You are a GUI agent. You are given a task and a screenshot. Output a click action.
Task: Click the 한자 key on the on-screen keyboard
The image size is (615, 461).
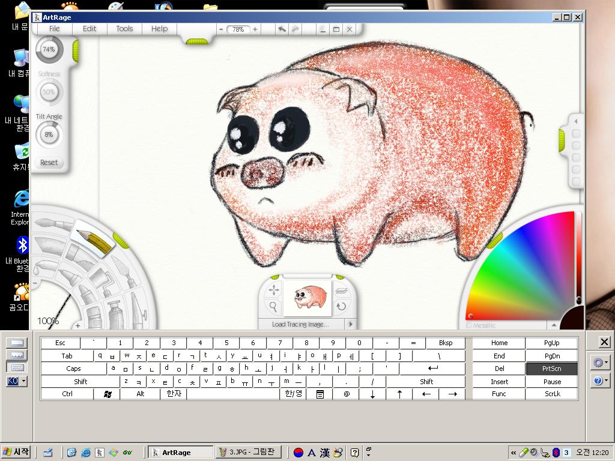pos(174,394)
